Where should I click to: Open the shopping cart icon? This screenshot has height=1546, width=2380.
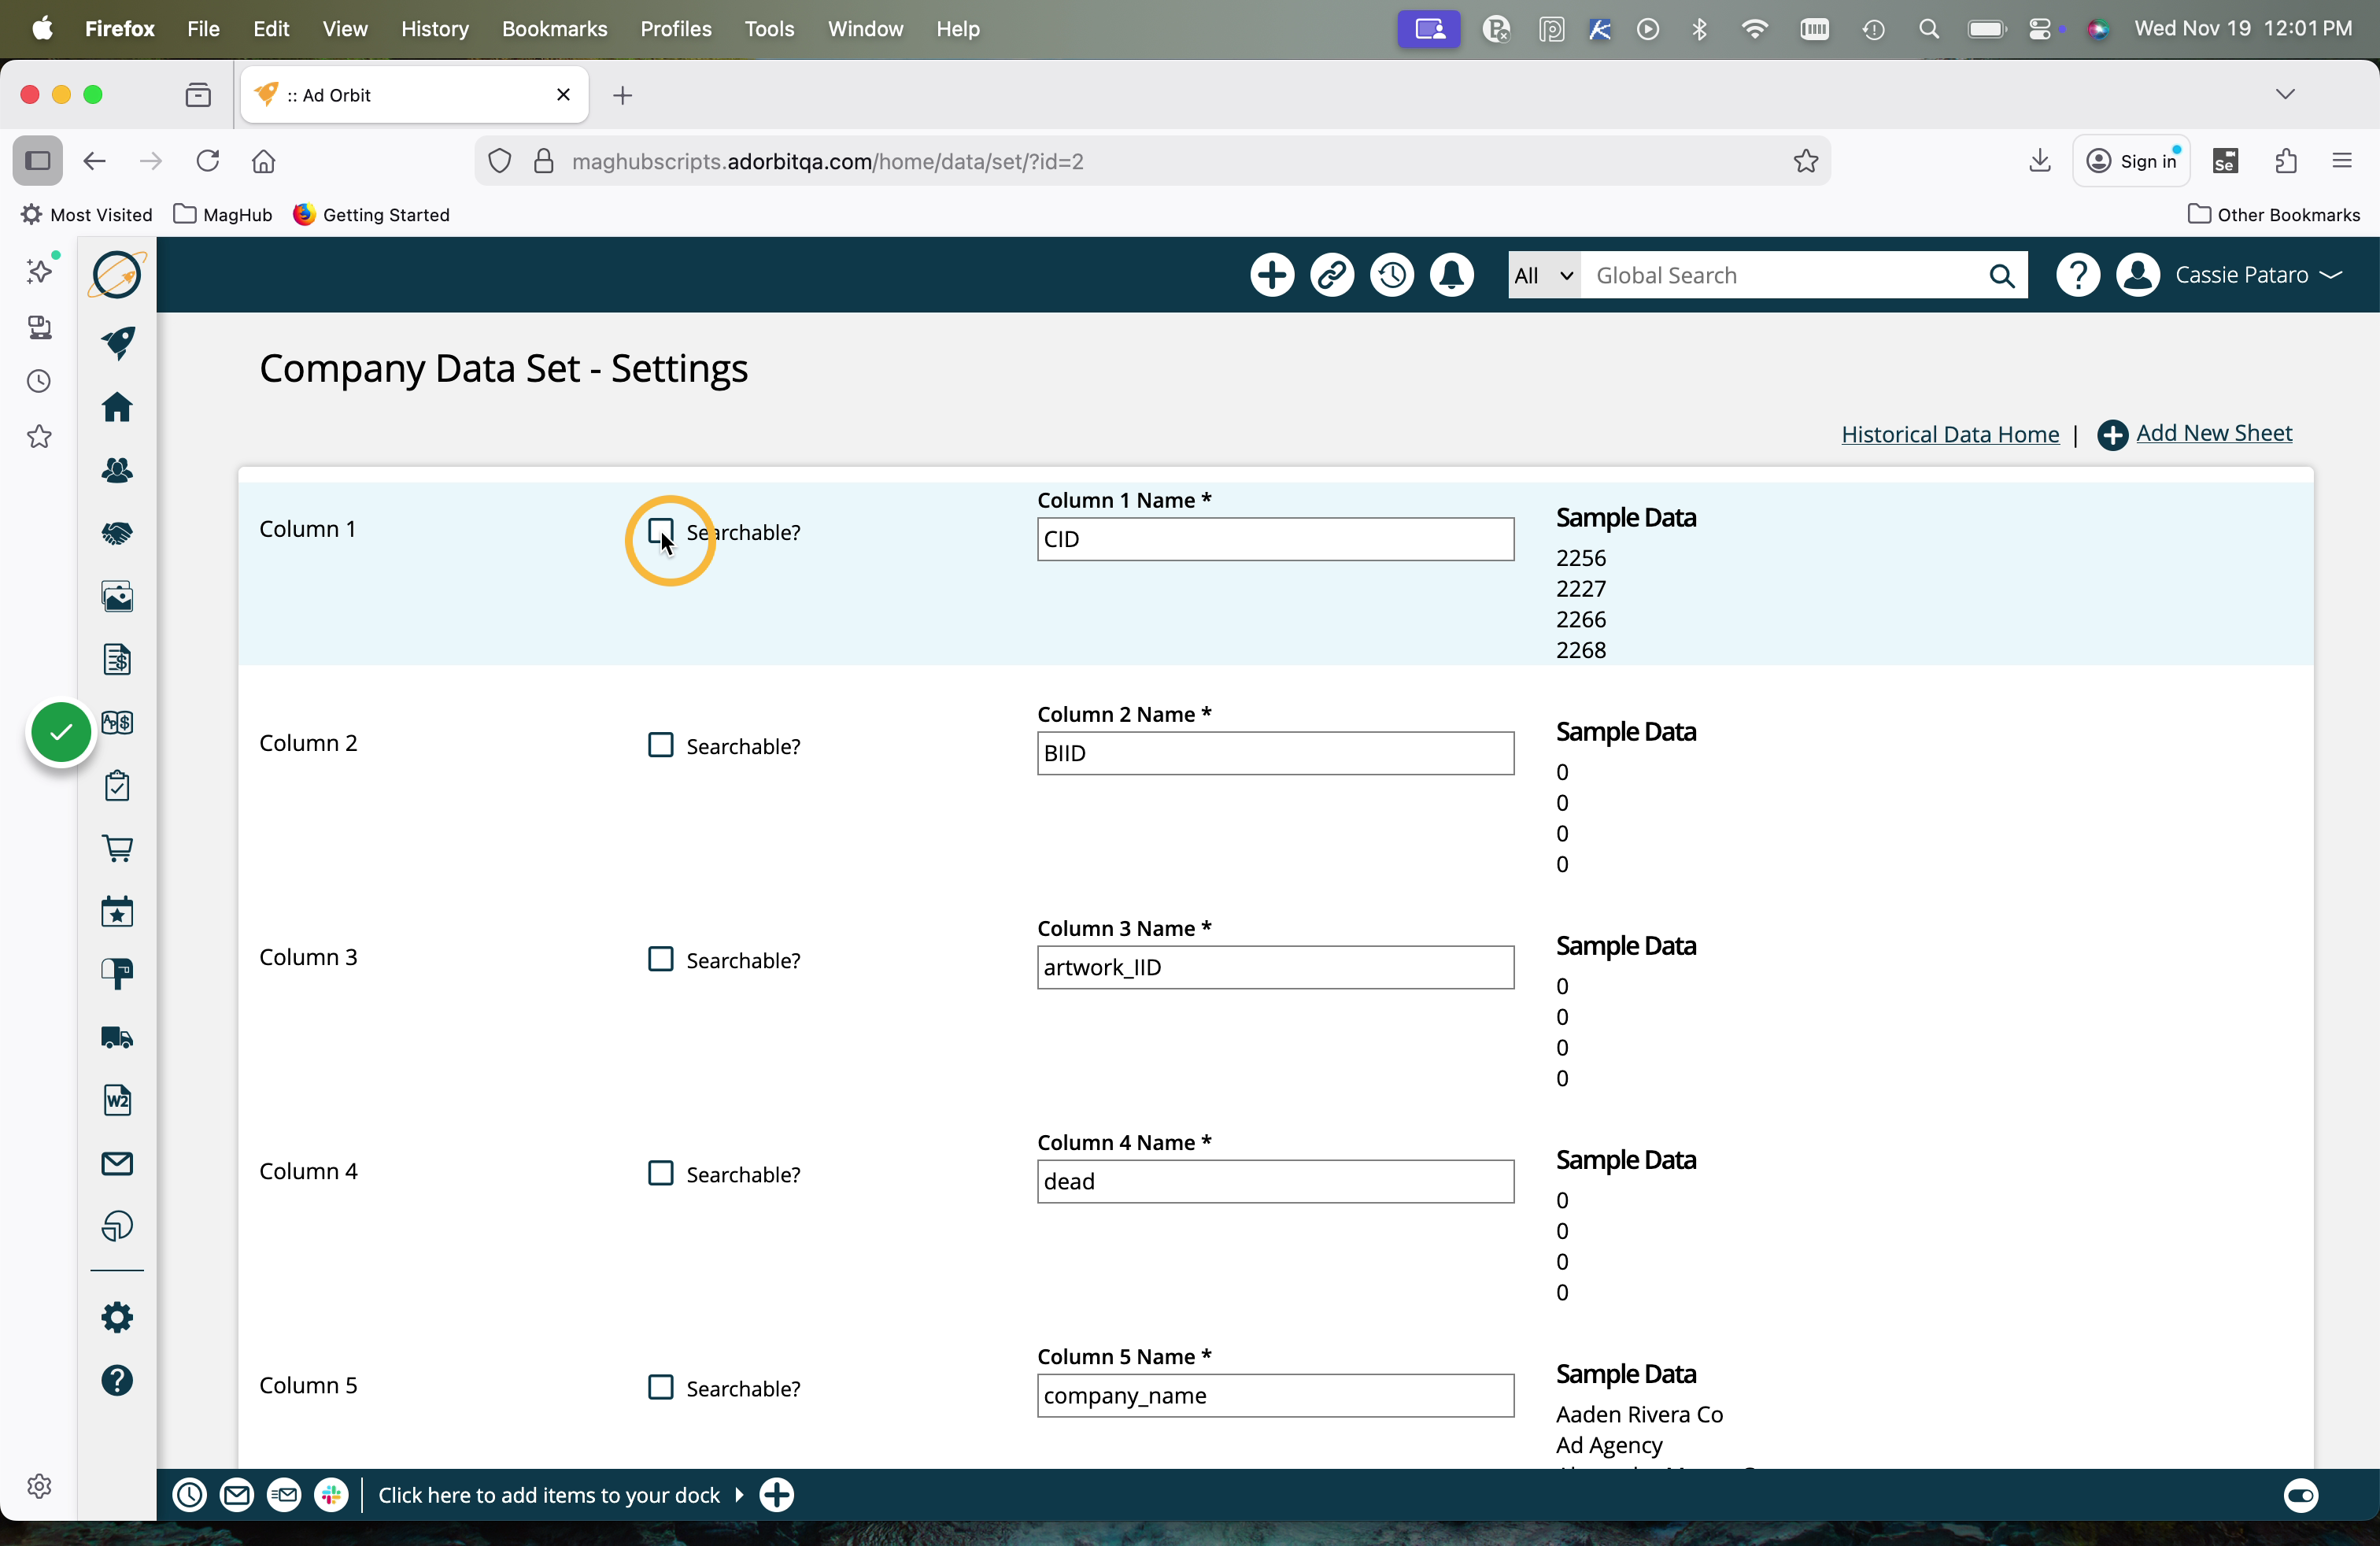(x=117, y=849)
